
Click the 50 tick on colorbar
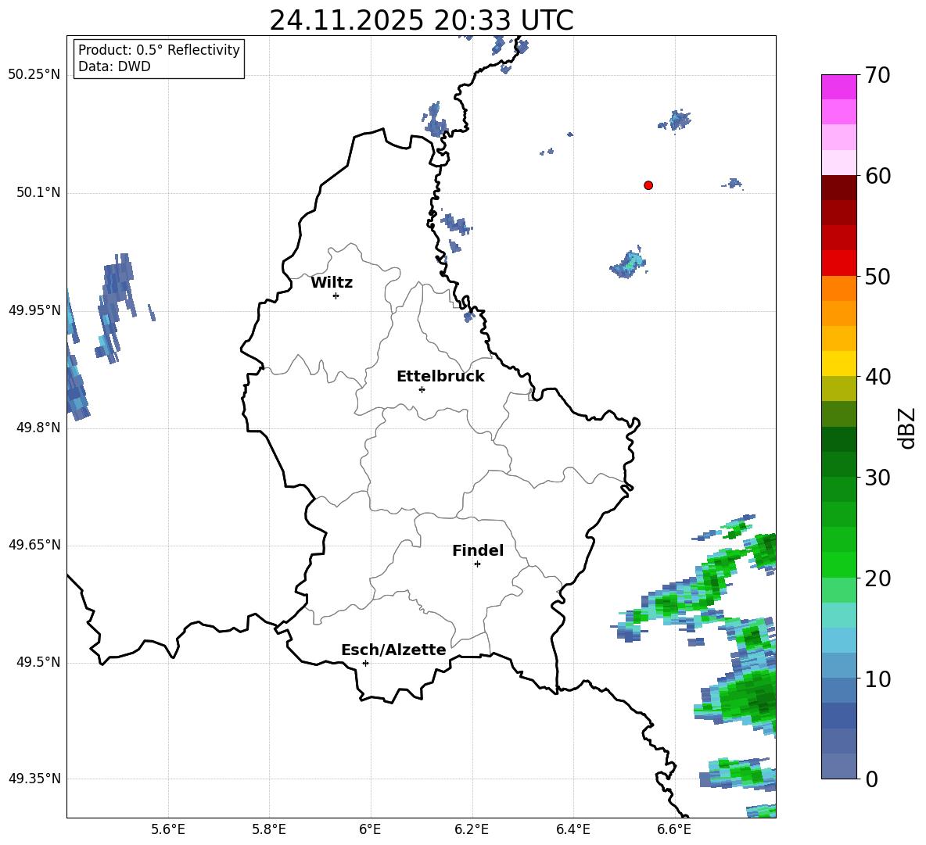(x=877, y=276)
